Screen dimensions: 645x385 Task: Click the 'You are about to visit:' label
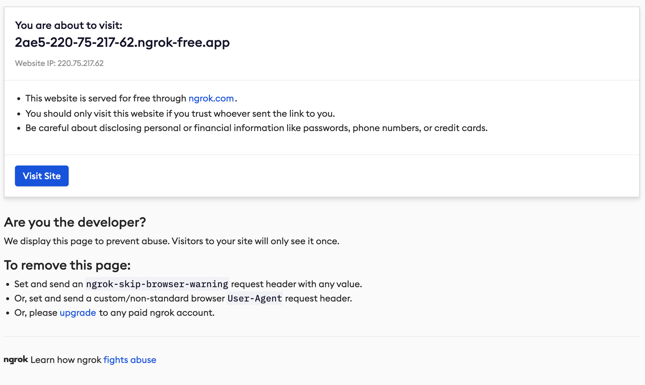coord(68,25)
